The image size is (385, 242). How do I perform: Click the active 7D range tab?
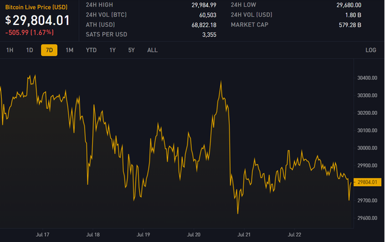tap(49, 50)
